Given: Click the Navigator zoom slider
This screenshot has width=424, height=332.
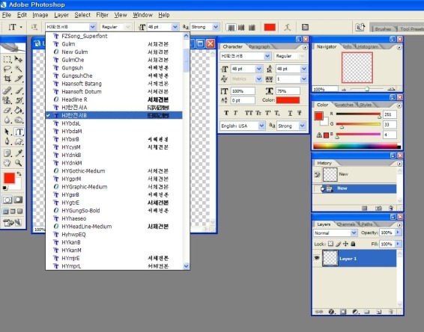Looking at the screenshot, I should (x=367, y=89).
